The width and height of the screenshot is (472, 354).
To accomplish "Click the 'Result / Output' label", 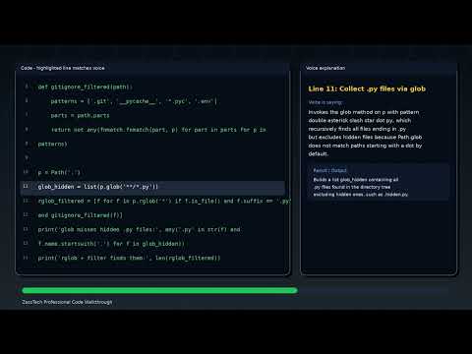I will (329, 170).
